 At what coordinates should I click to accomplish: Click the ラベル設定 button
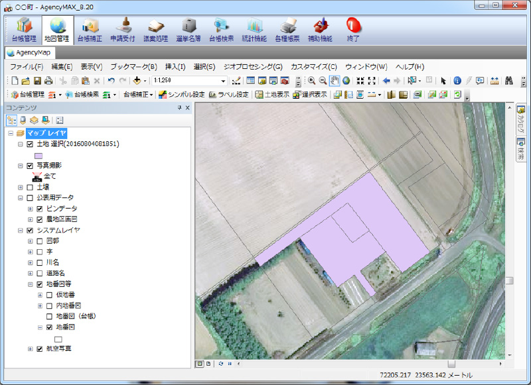(229, 95)
